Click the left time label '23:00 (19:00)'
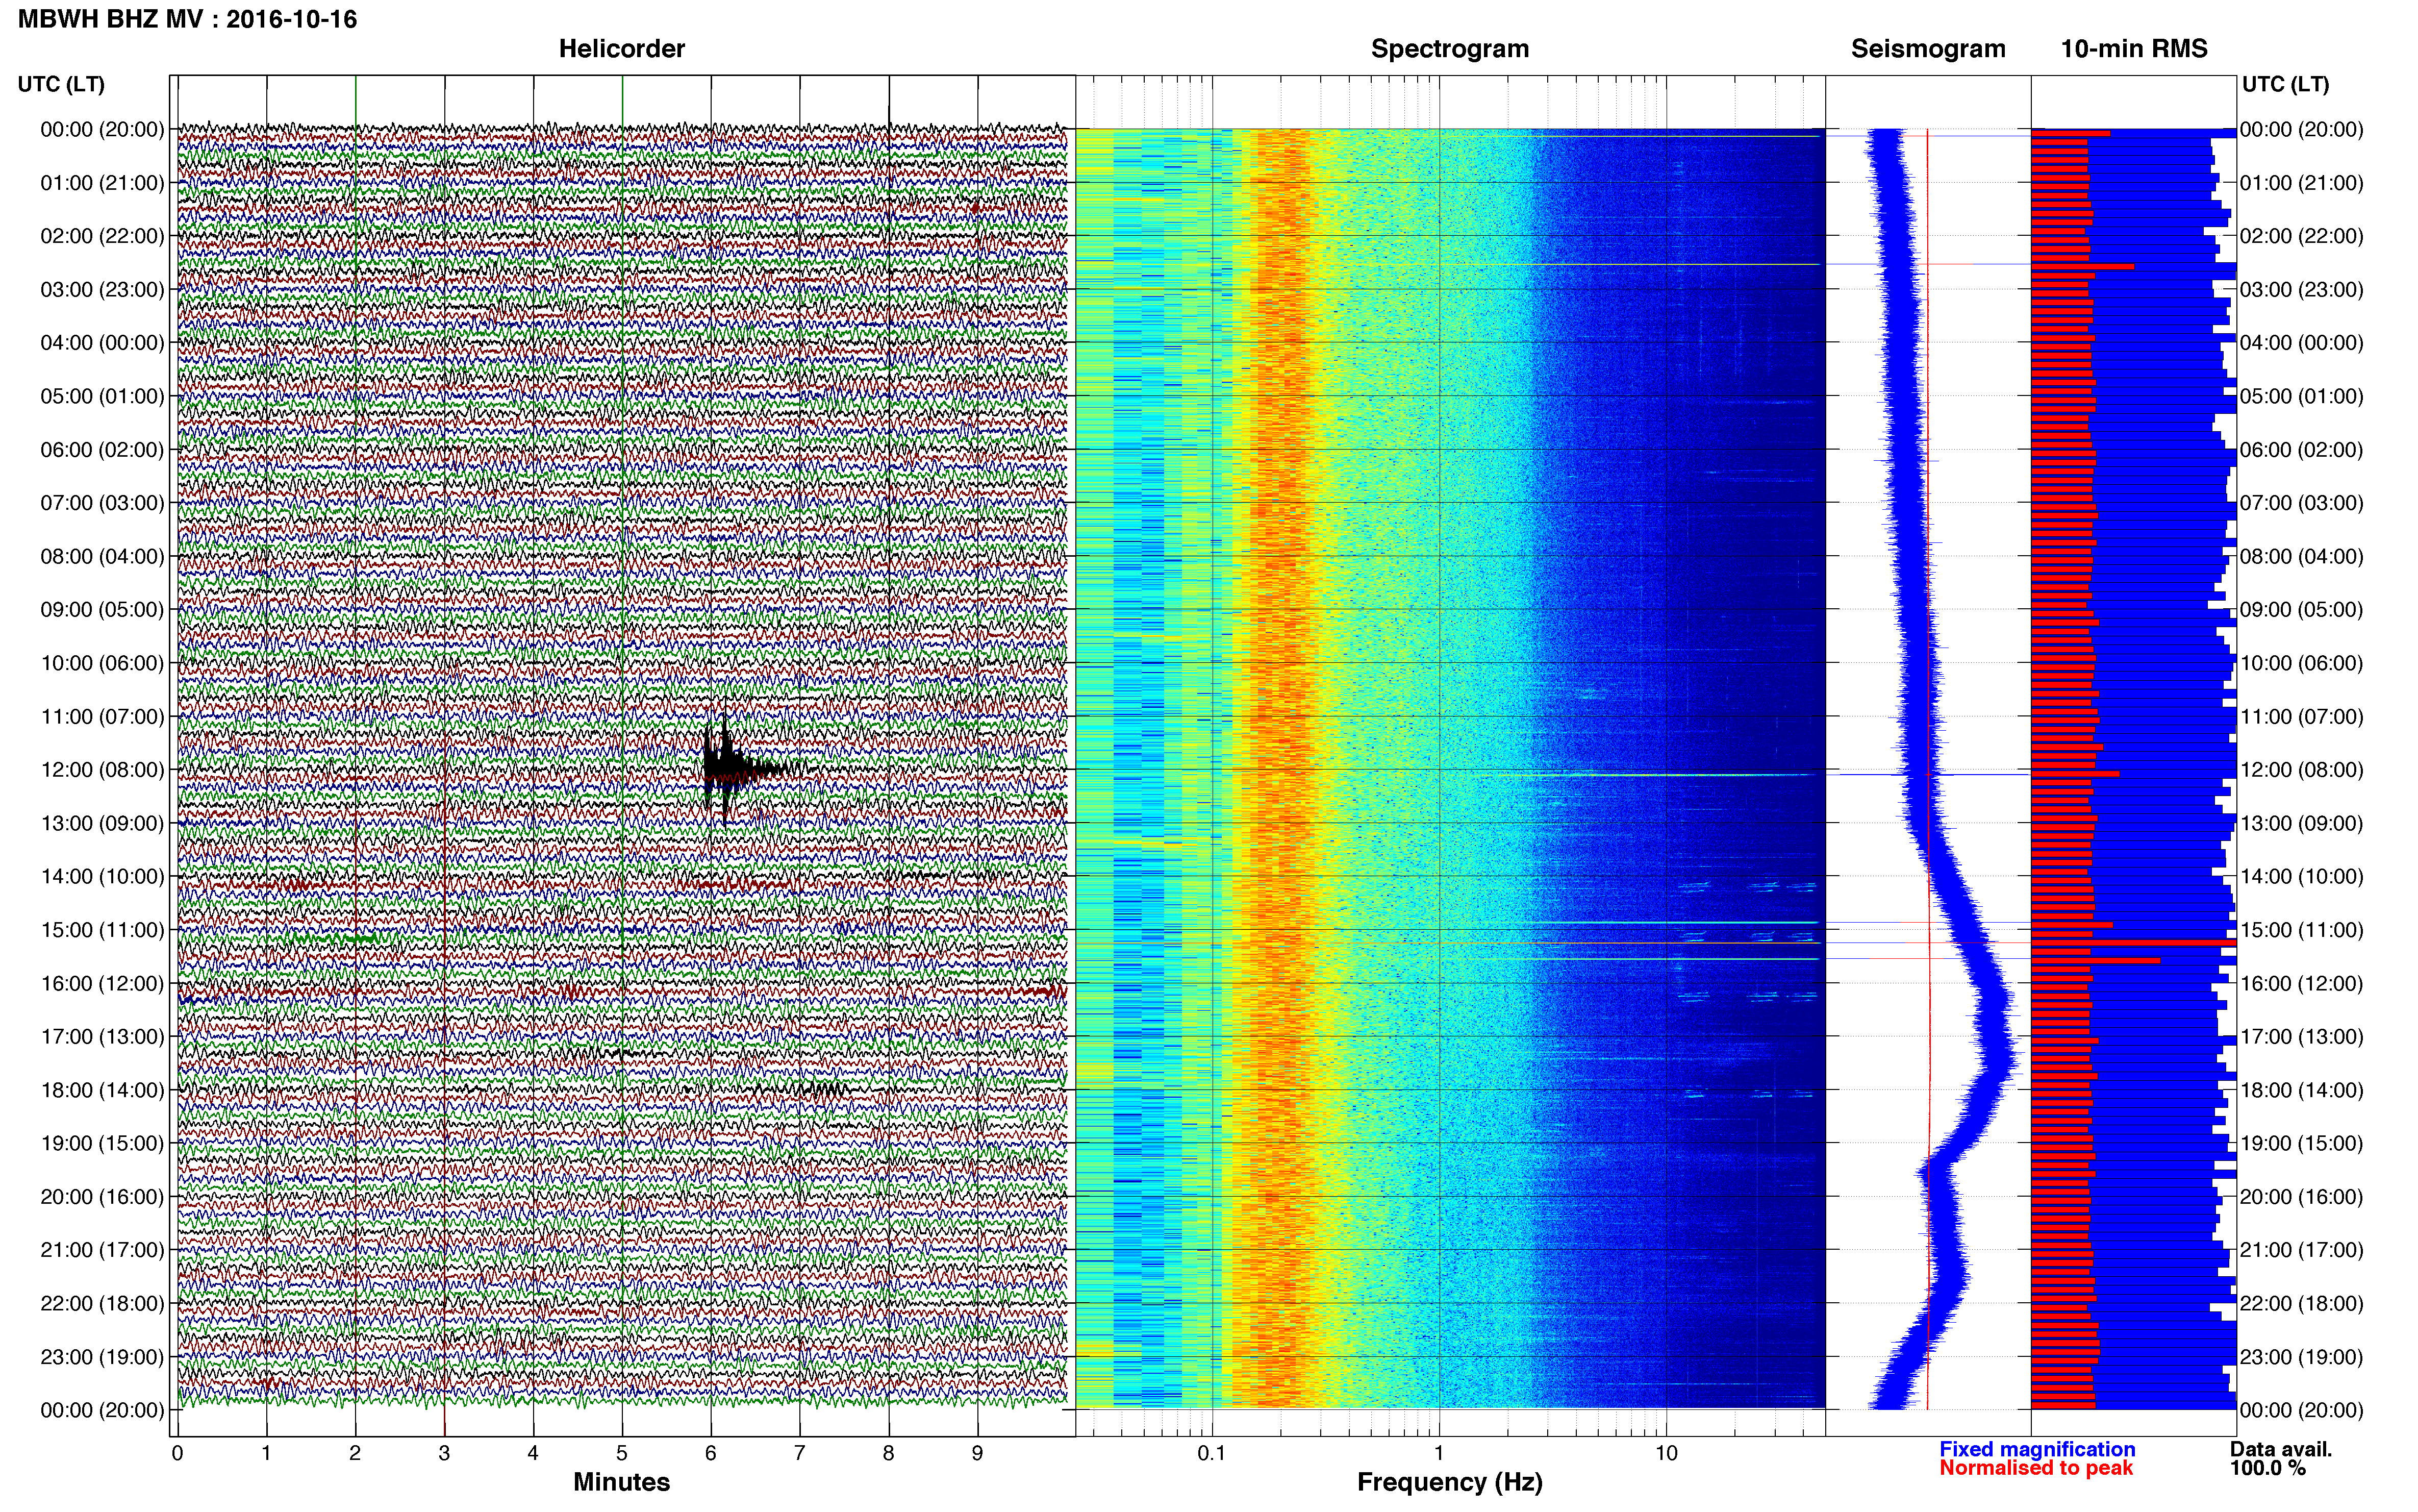Screen dimensions: 2418x1512 (102, 1357)
